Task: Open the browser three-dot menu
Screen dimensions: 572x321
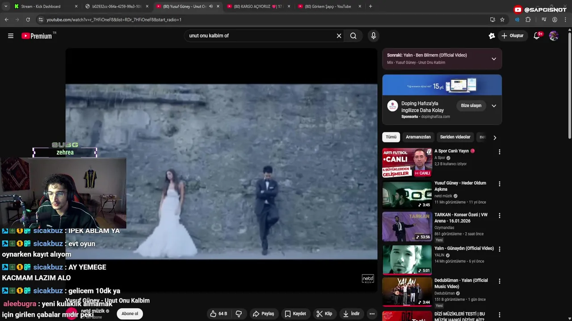Action: point(565,20)
